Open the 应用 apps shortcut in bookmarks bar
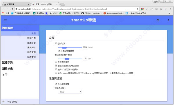The height and width of the screenshot is (105, 174). (6, 13)
